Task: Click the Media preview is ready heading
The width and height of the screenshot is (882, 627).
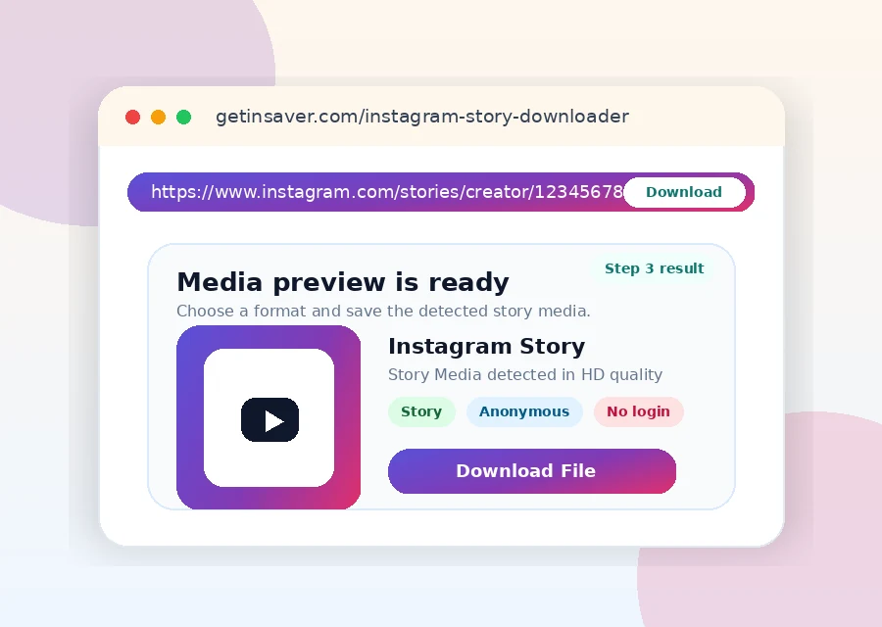Action: [x=343, y=282]
